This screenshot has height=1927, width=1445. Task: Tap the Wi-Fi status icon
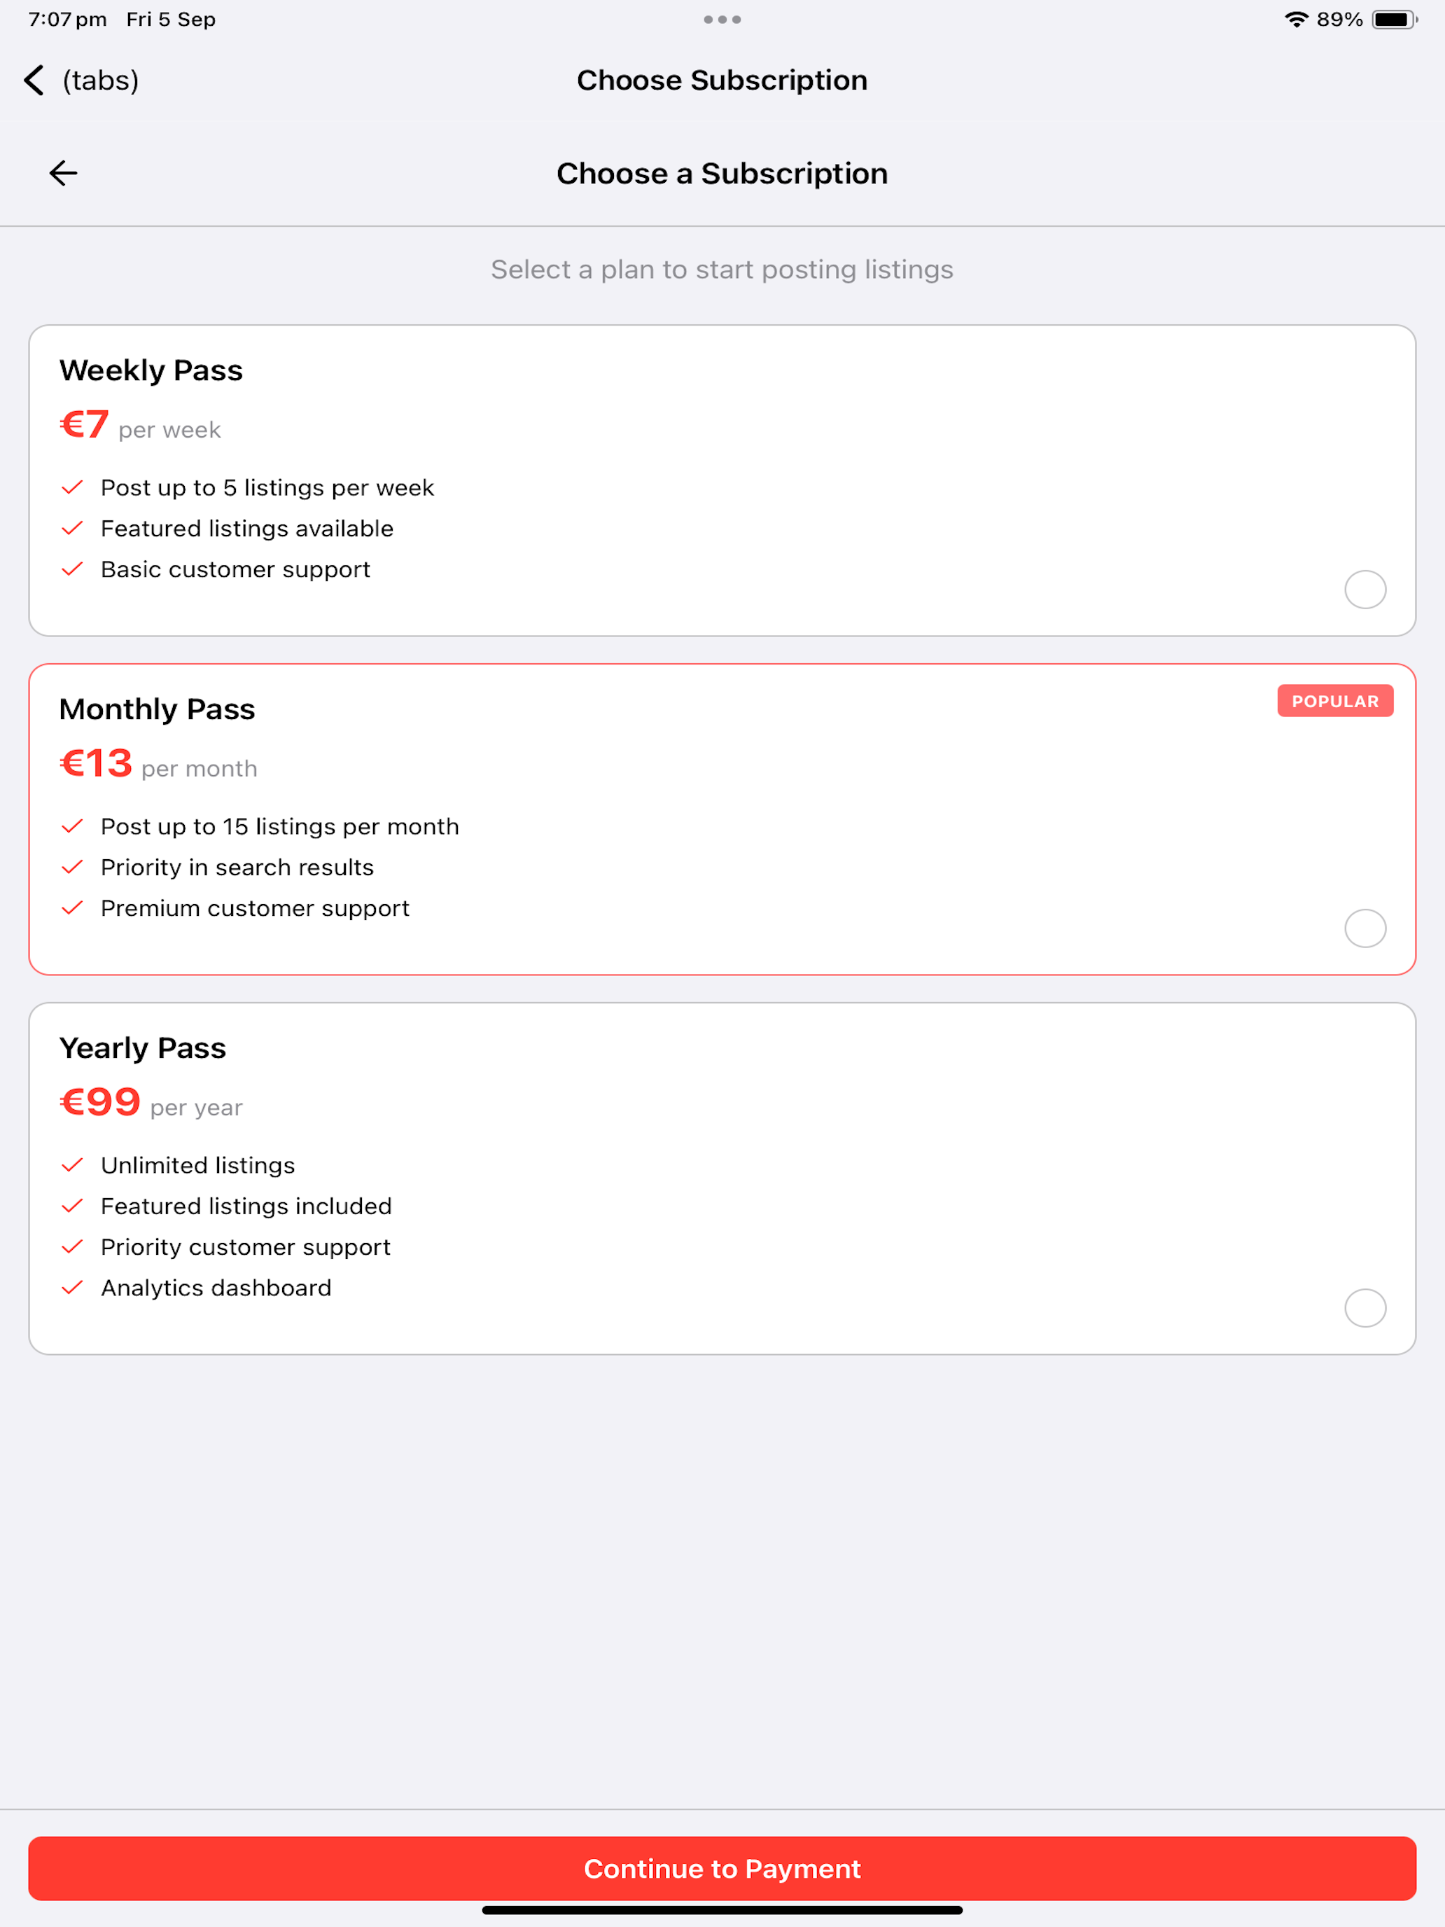pyautogui.click(x=1296, y=19)
